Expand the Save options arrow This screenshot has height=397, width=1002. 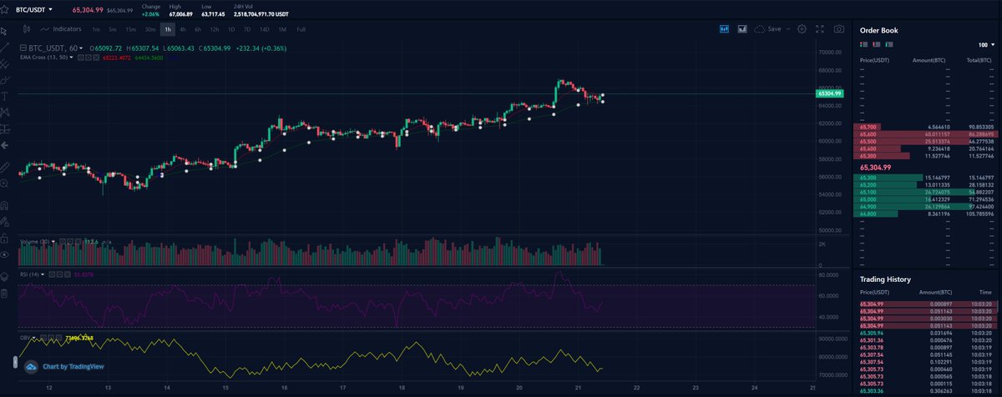[789, 28]
